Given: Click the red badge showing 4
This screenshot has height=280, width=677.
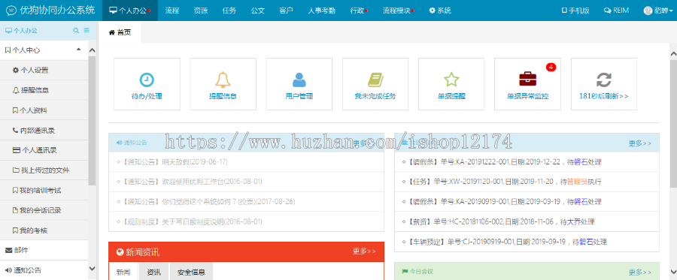Looking at the screenshot, I should point(551,67).
